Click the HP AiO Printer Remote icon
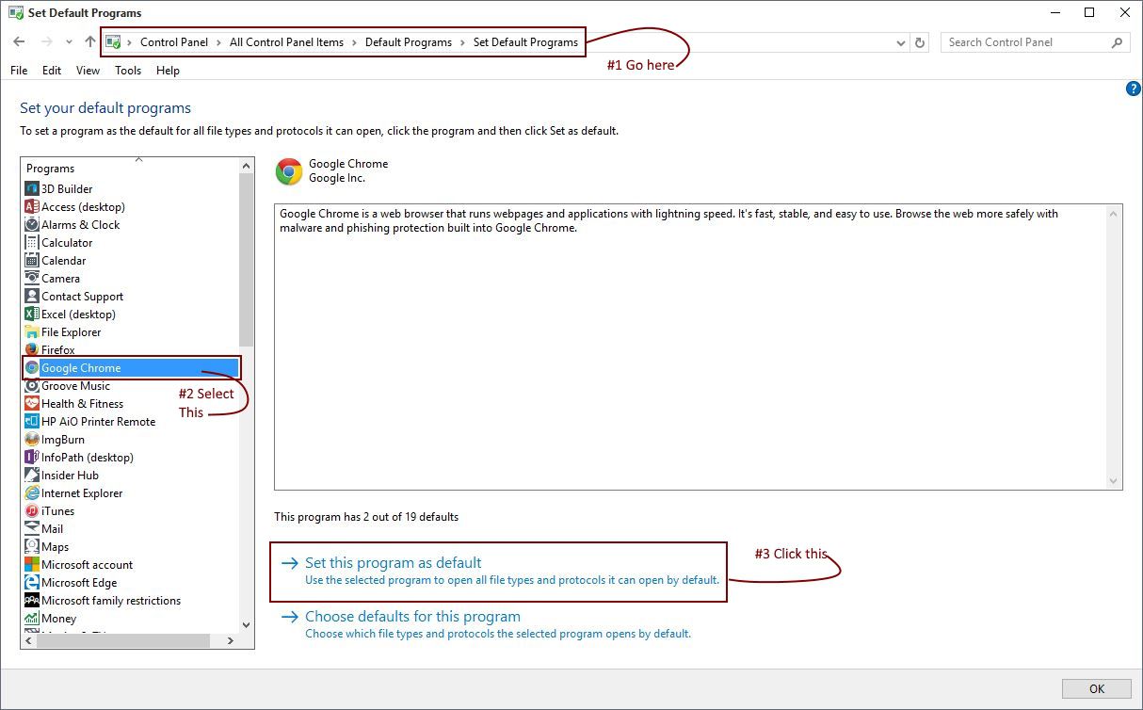 pos(32,421)
